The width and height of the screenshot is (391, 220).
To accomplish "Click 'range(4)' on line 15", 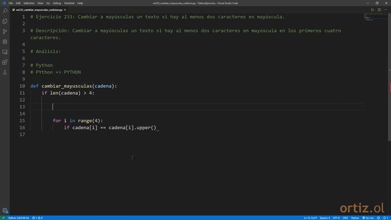I will [x=89, y=121].
